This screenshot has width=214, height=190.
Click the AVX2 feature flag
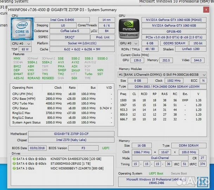tap(75, 63)
